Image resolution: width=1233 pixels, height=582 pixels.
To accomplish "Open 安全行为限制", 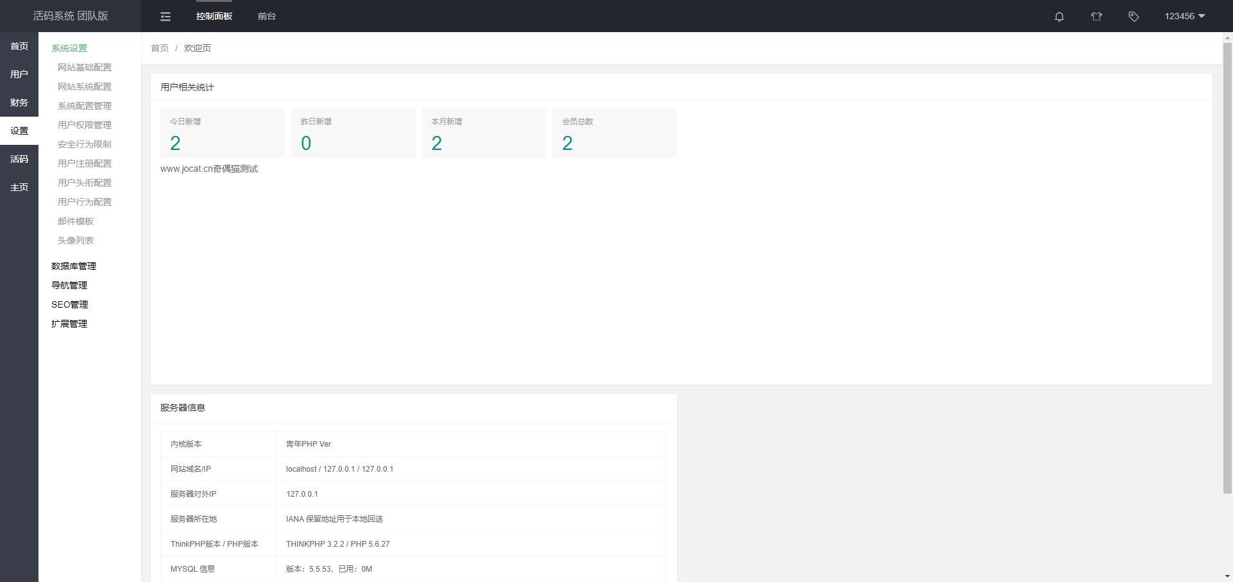I will pos(85,144).
